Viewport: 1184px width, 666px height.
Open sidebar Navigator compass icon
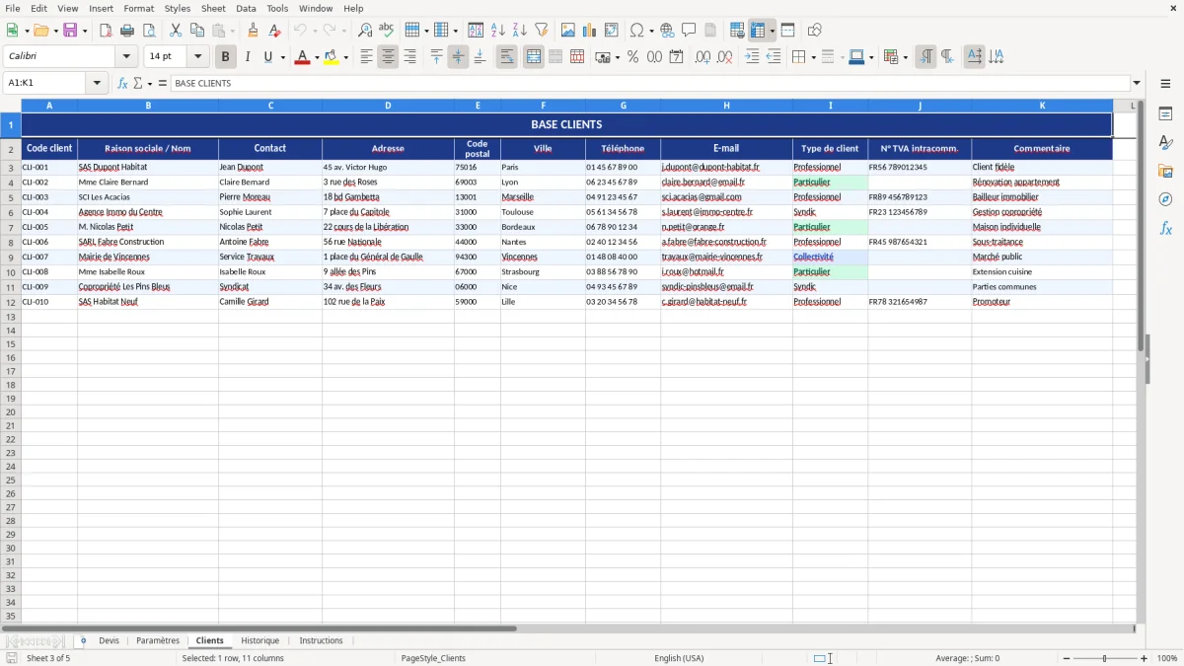tap(1166, 199)
